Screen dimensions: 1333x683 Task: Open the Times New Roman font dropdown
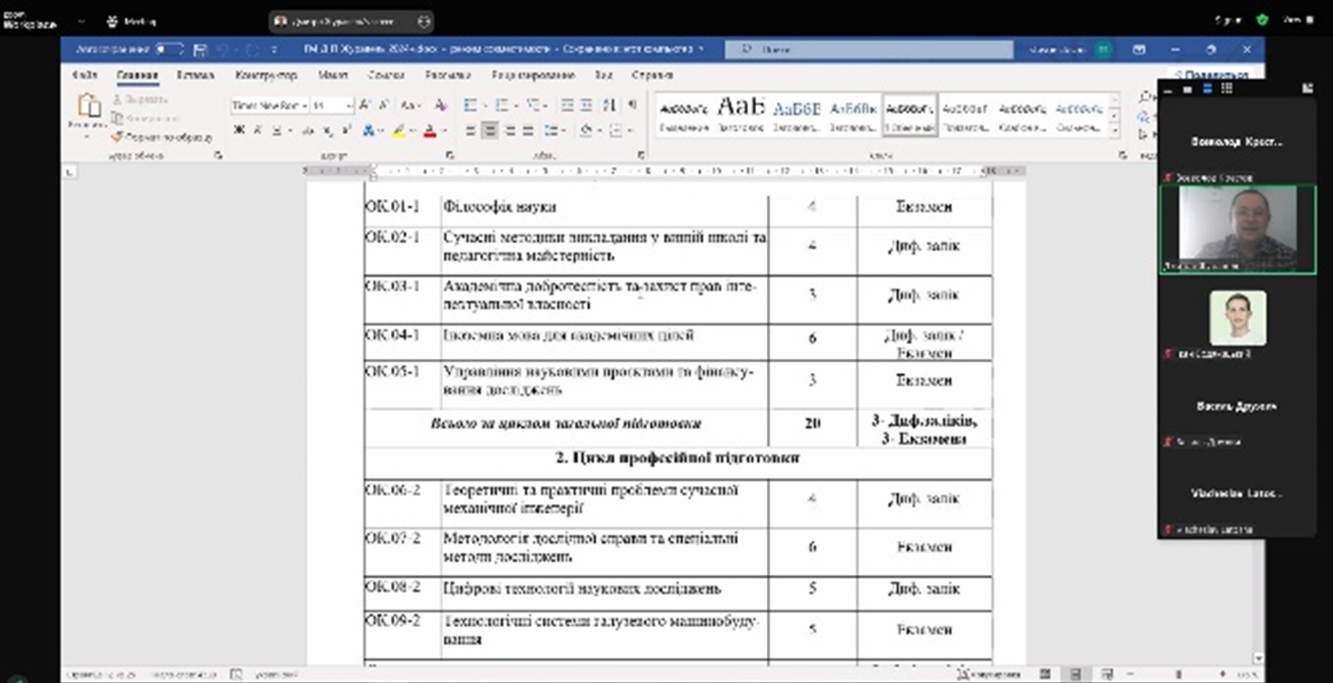click(305, 106)
